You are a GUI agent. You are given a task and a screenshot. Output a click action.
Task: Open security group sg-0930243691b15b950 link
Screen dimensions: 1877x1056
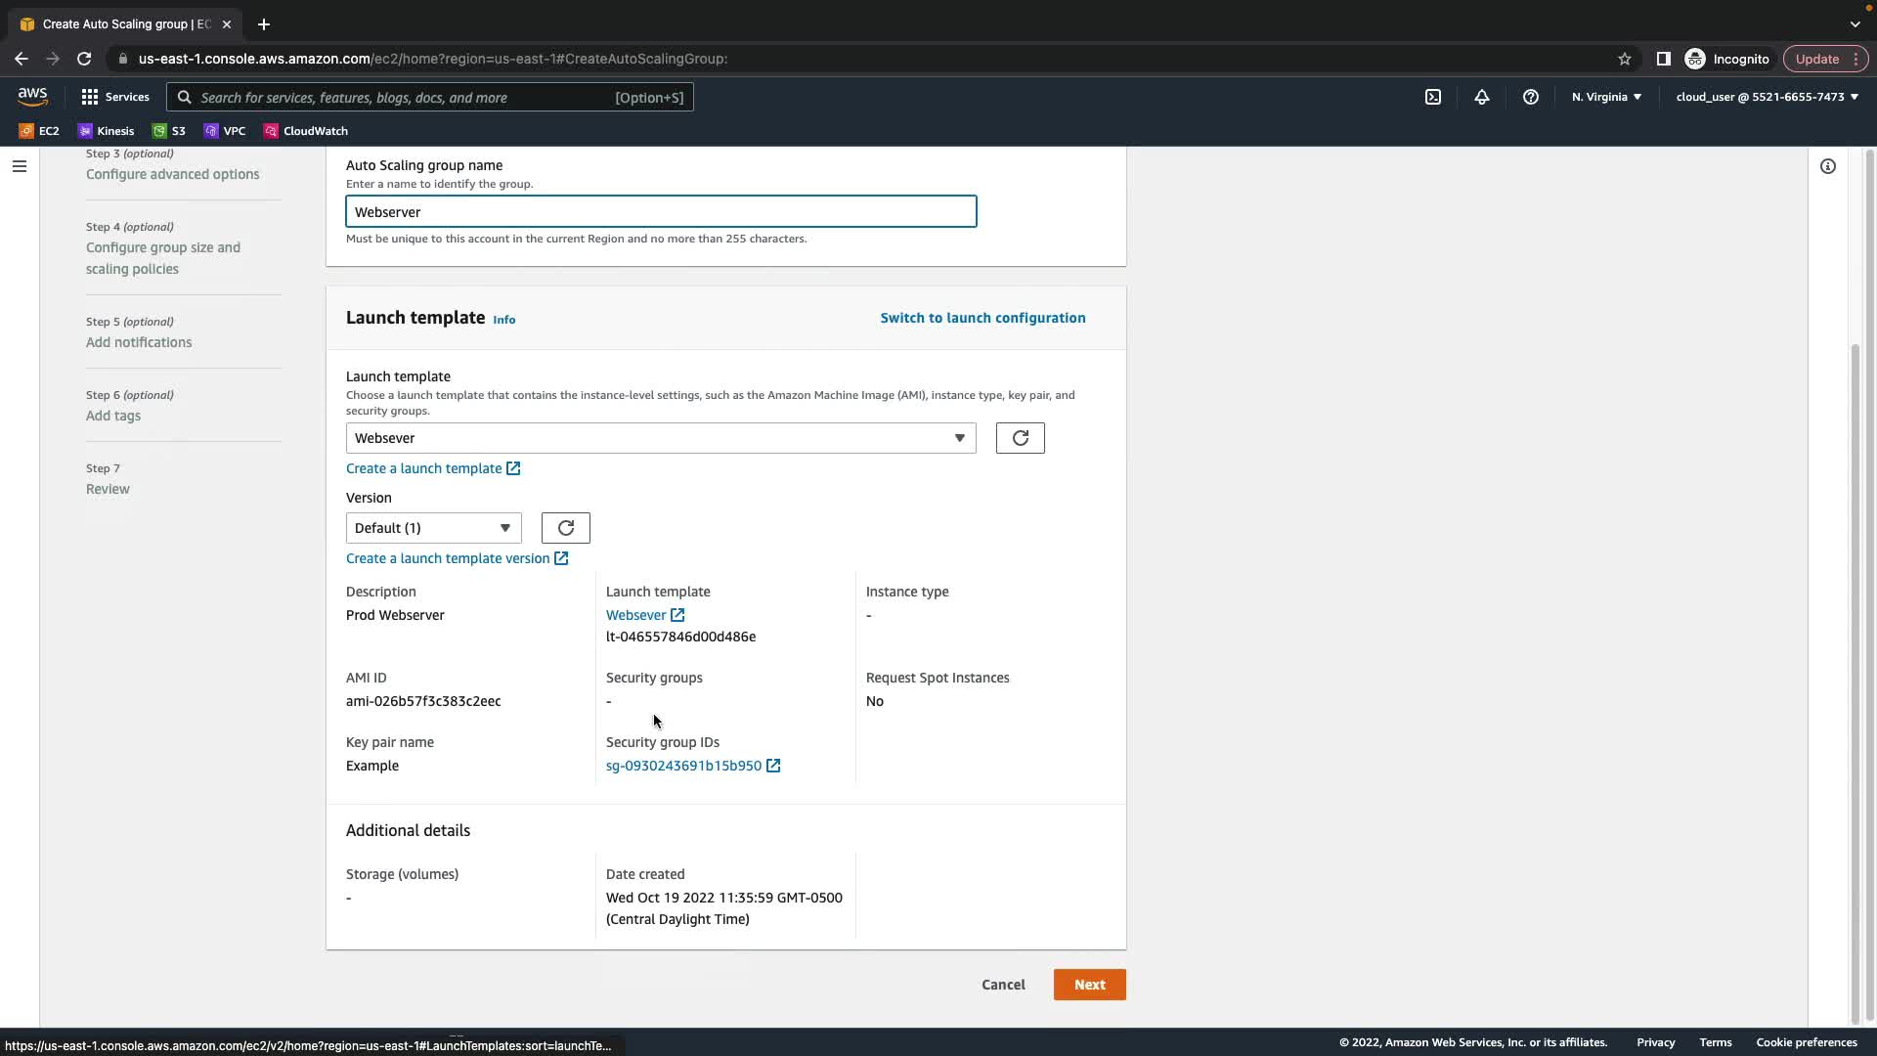pos(683,766)
